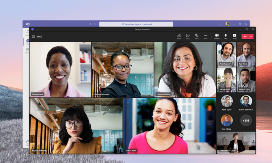Open Calendar in the Teams sidebar

(x=28, y=50)
